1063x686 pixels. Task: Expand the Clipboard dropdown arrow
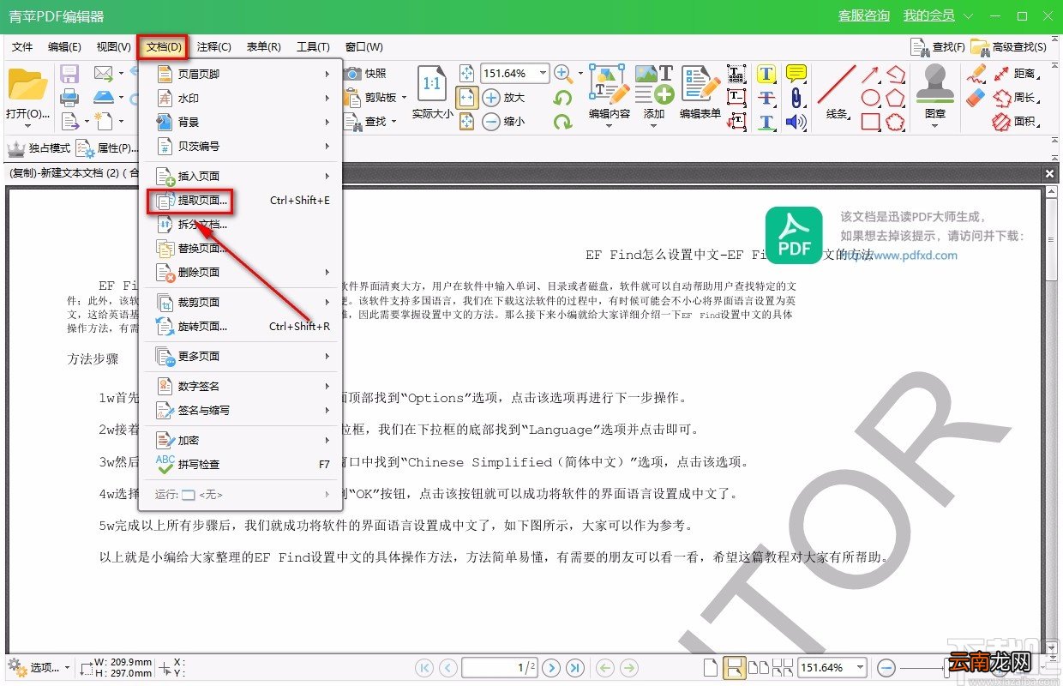(402, 98)
